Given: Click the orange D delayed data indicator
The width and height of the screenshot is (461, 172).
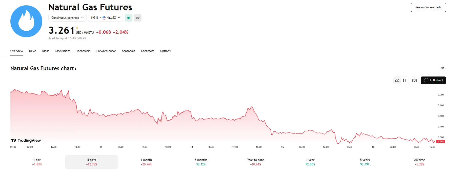Looking at the screenshot, I should pyautogui.click(x=77, y=28).
